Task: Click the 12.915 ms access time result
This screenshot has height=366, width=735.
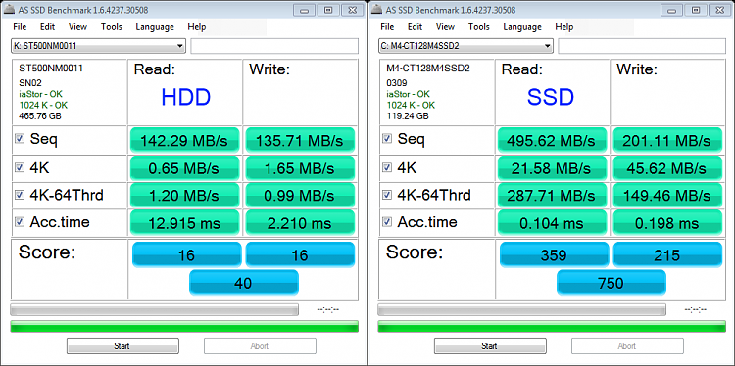Action: [x=184, y=223]
